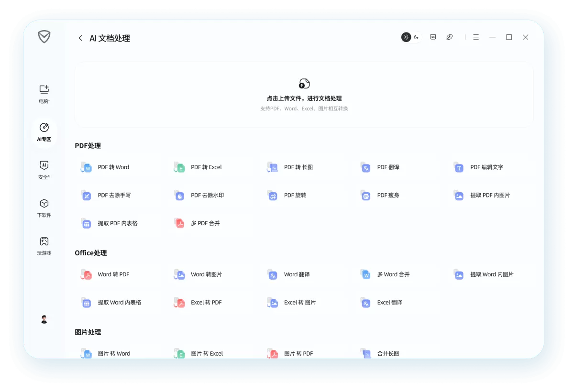The image size is (574, 392).
Task: Select the PDF 转 长图 icon
Action: (273, 167)
